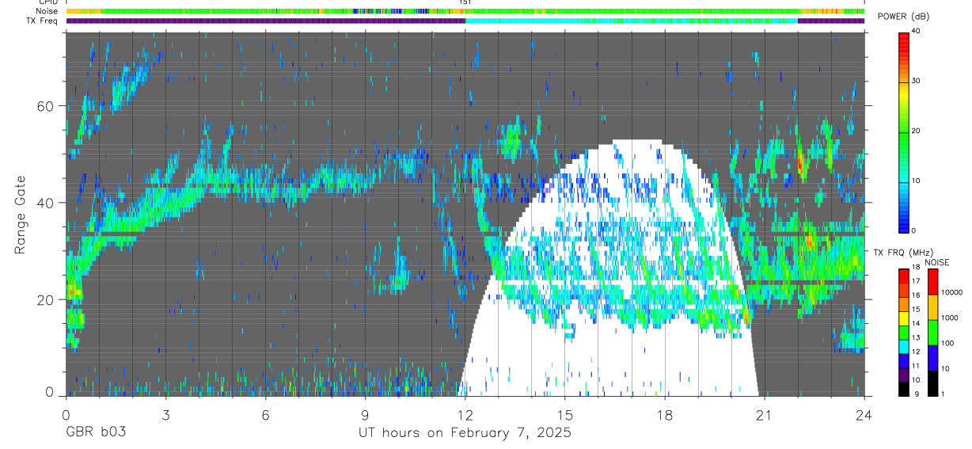Click the '18' tick on UT hours axis
Screen dimensions: 972x449
click(665, 414)
